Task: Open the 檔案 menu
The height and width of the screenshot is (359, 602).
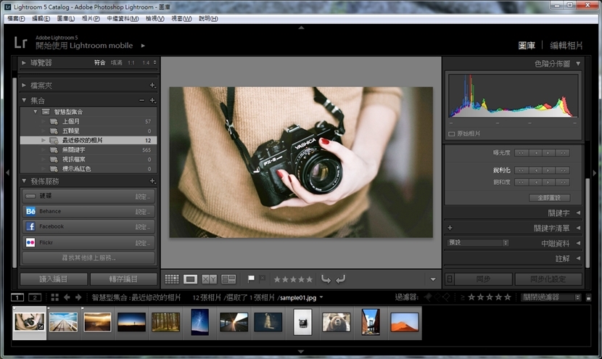Action: 16,18
